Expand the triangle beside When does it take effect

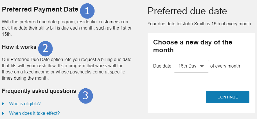[3, 113]
